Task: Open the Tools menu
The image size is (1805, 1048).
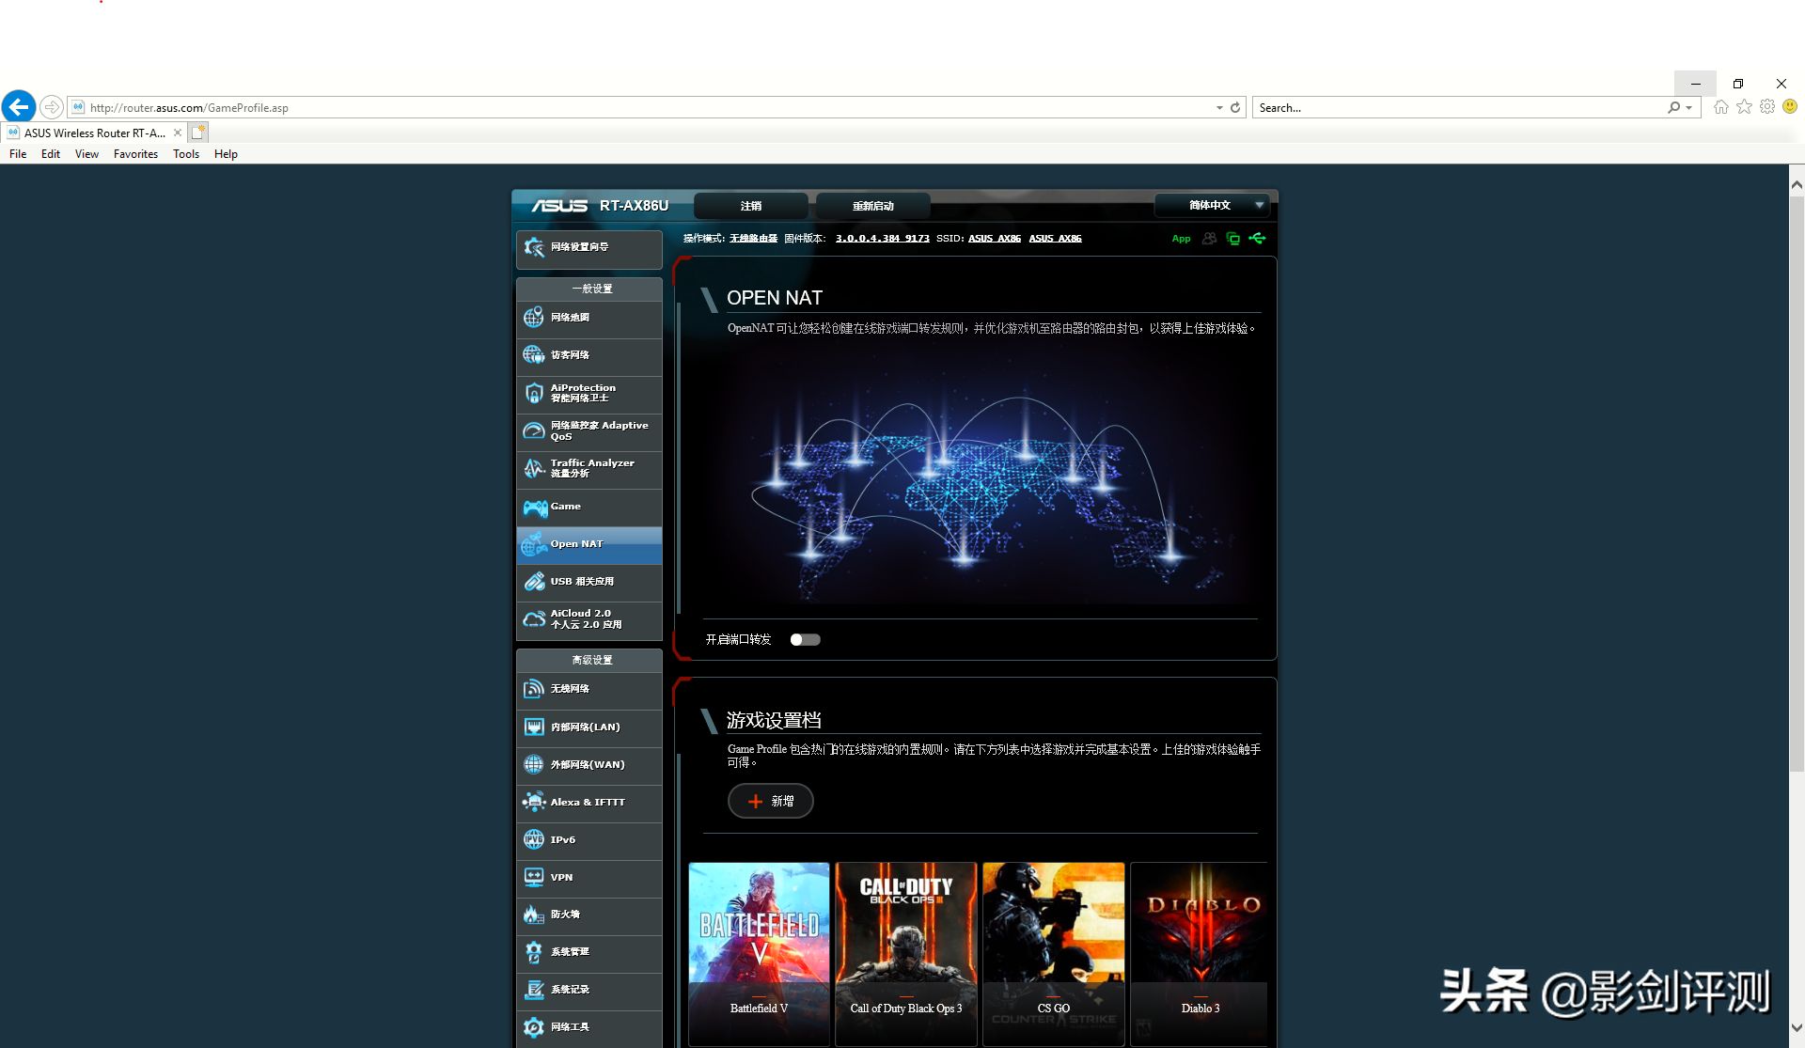Action: pos(186,154)
